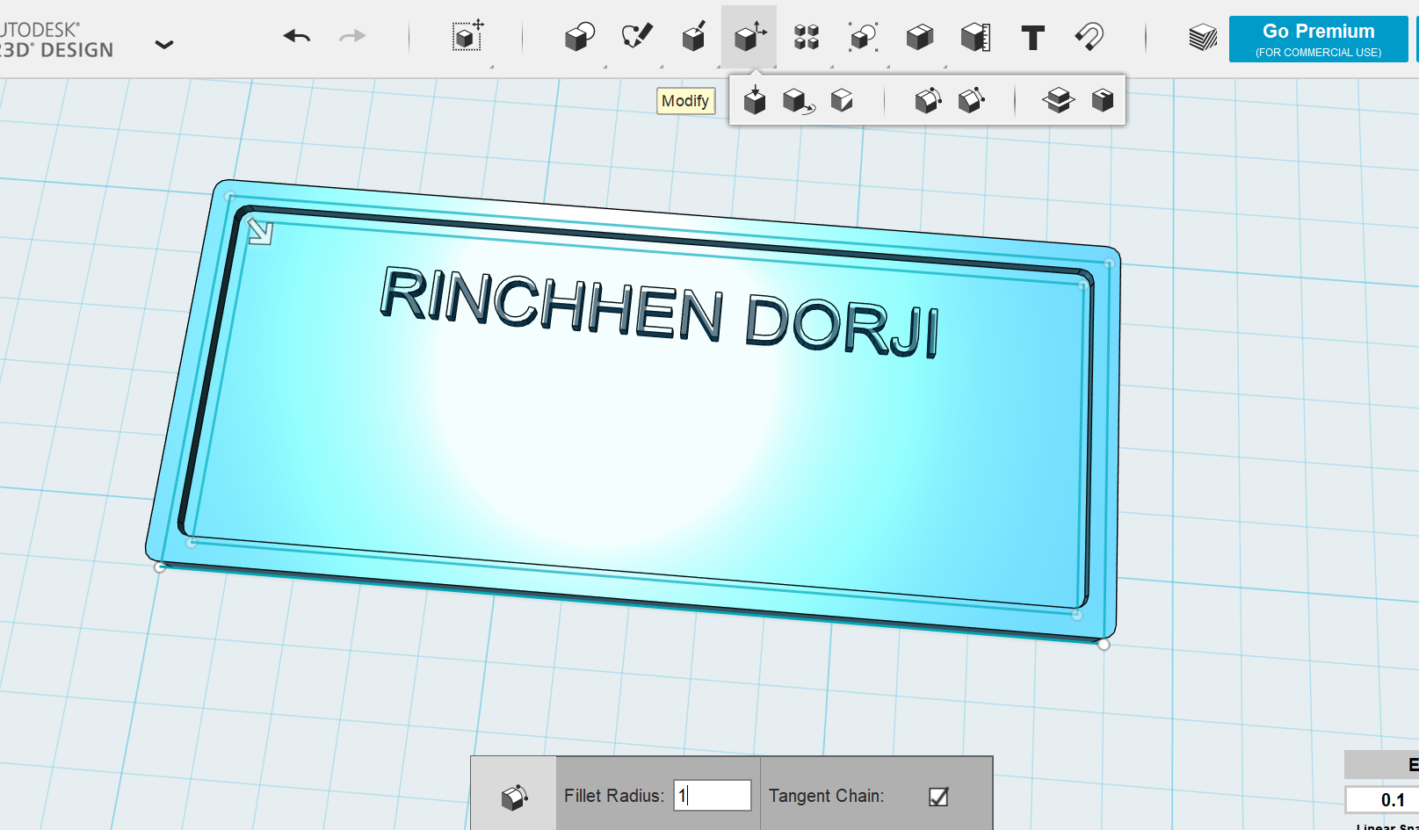1419x830 pixels.
Task: Click the Redo arrow
Action: click(x=352, y=36)
